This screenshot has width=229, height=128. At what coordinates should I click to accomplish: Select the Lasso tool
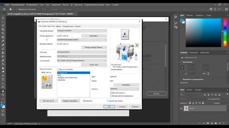(3, 26)
